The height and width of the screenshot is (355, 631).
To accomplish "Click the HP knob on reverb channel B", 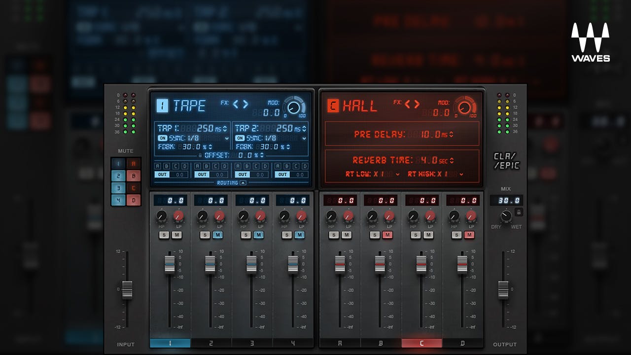I will pyautogui.click(x=373, y=215).
